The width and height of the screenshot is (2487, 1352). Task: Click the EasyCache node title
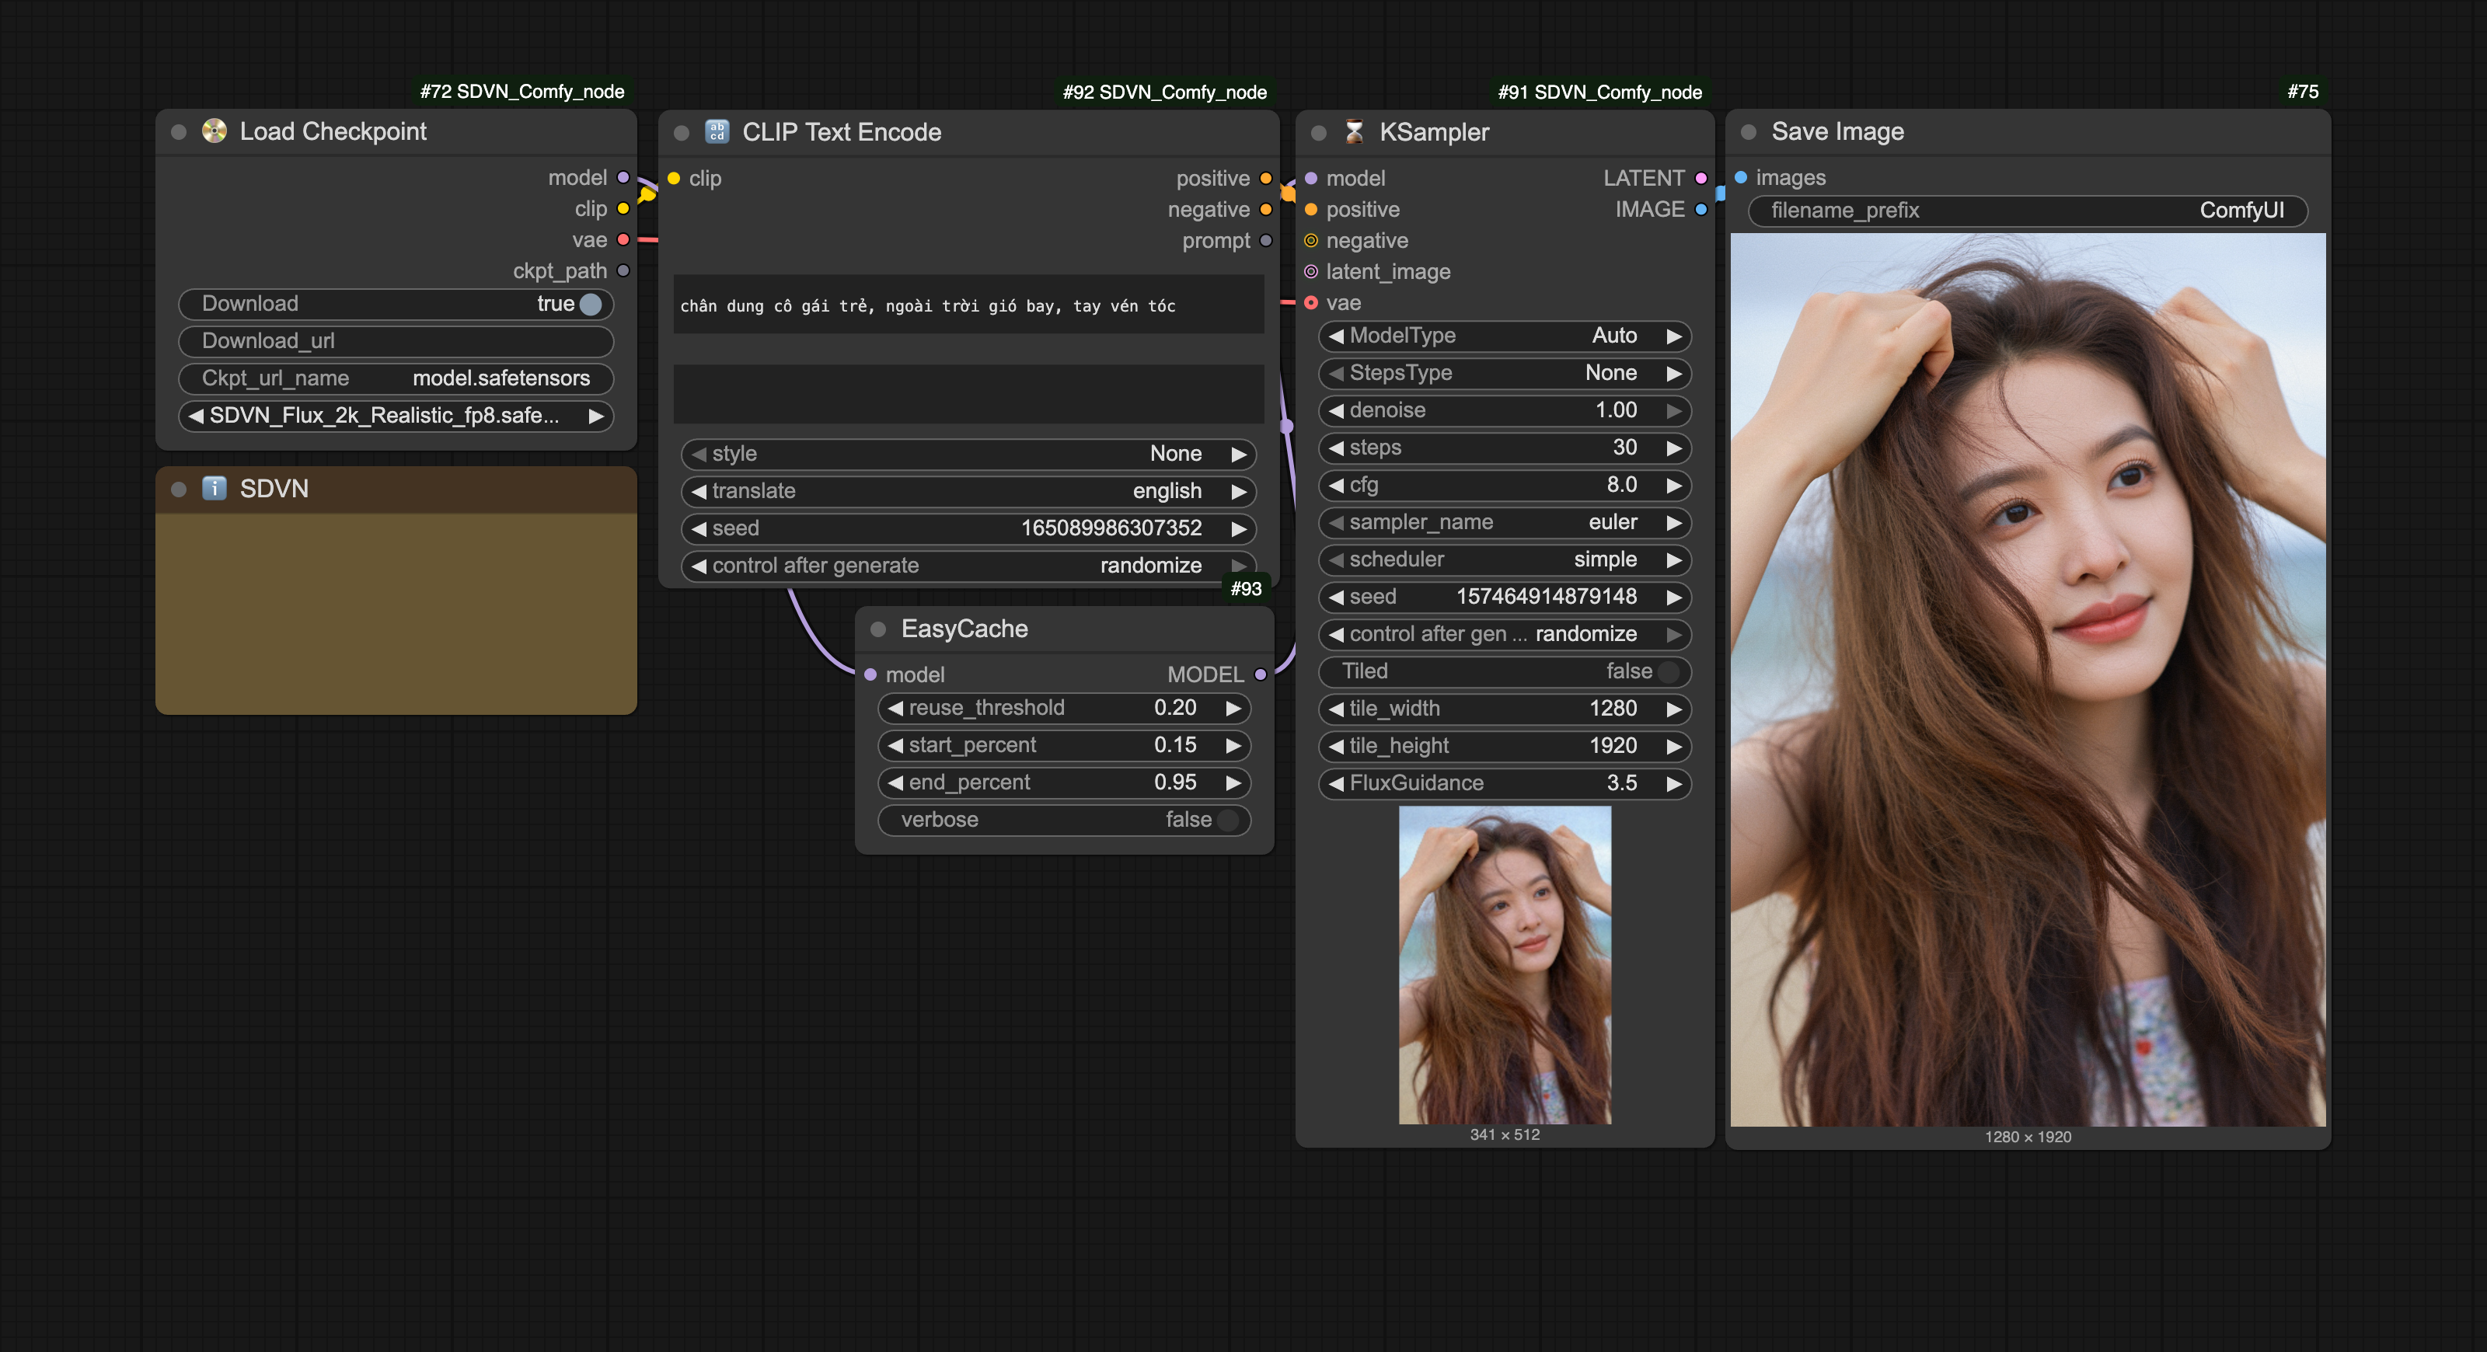tap(964, 629)
